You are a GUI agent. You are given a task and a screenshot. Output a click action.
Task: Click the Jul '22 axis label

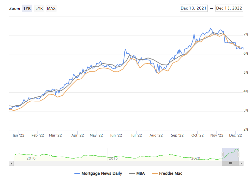[136, 135]
